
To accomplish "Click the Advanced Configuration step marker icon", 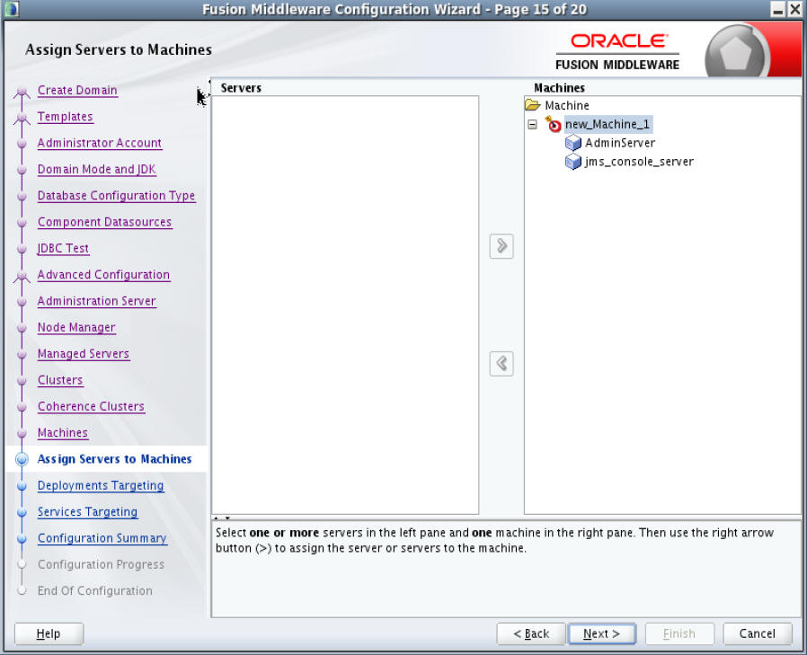I will click(22, 277).
